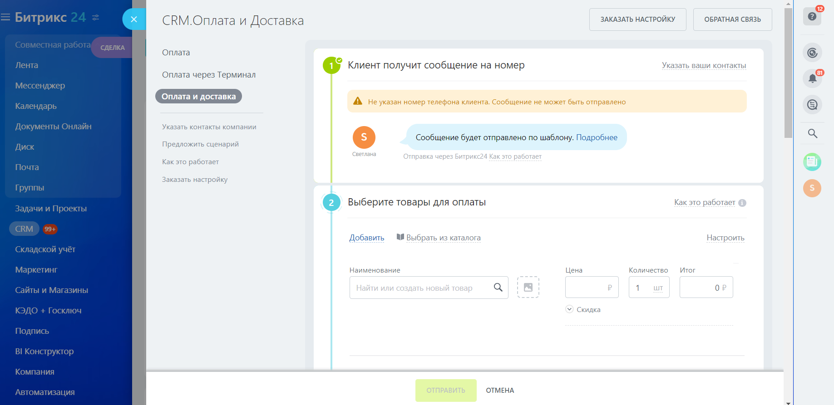Open notifications bell with 81 badge

(x=812, y=78)
